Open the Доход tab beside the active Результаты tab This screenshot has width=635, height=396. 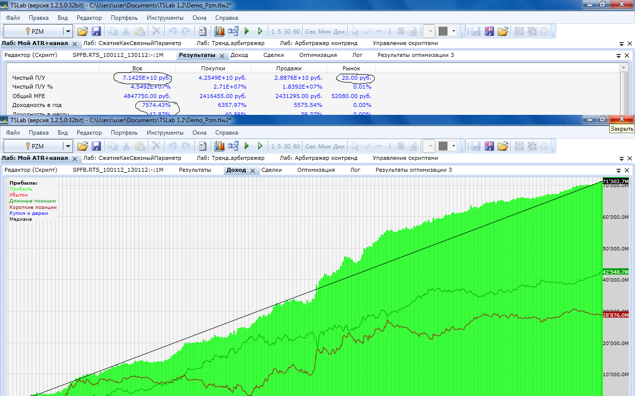pyautogui.click(x=239, y=55)
